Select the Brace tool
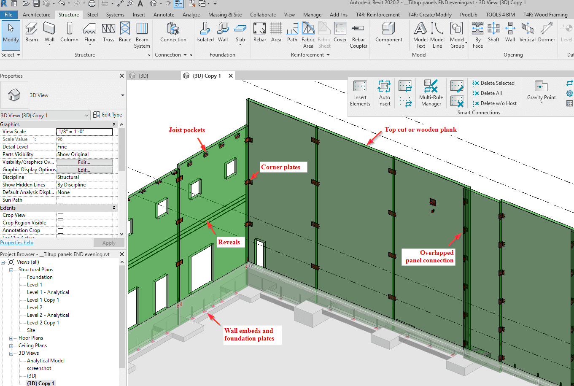 click(125, 32)
